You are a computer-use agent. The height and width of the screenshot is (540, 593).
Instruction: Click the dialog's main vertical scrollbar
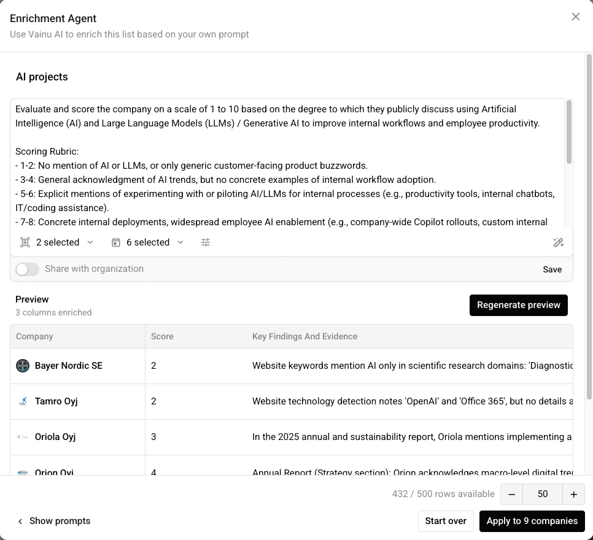point(589,227)
